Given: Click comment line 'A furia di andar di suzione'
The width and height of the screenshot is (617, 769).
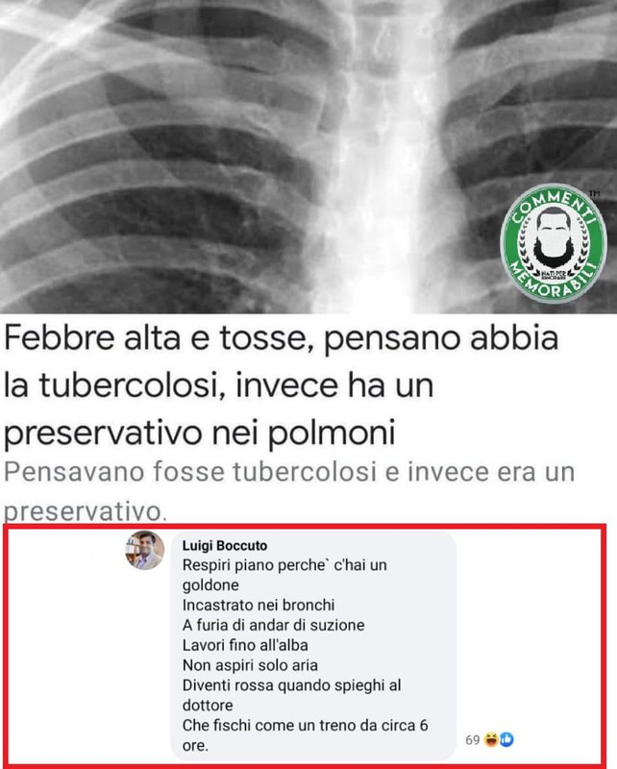Looking at the screenshot, I should click(x=274, y=626).
